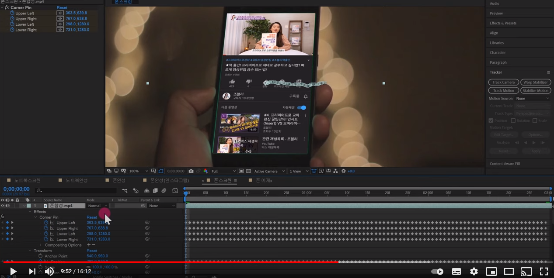Open Active Camera 3D view dropdown
This screenshot has width=554, height=278.
click(270, 171)
